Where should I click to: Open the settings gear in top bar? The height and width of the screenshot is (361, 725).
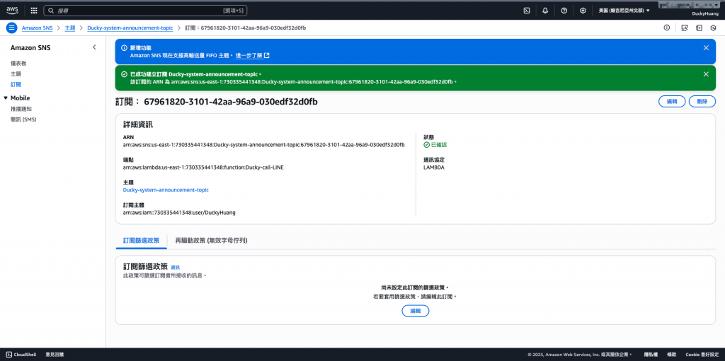pos(583,10)
